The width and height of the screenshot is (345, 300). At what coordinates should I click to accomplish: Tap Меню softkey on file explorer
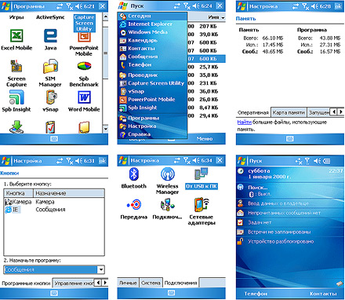click(205, 139)
